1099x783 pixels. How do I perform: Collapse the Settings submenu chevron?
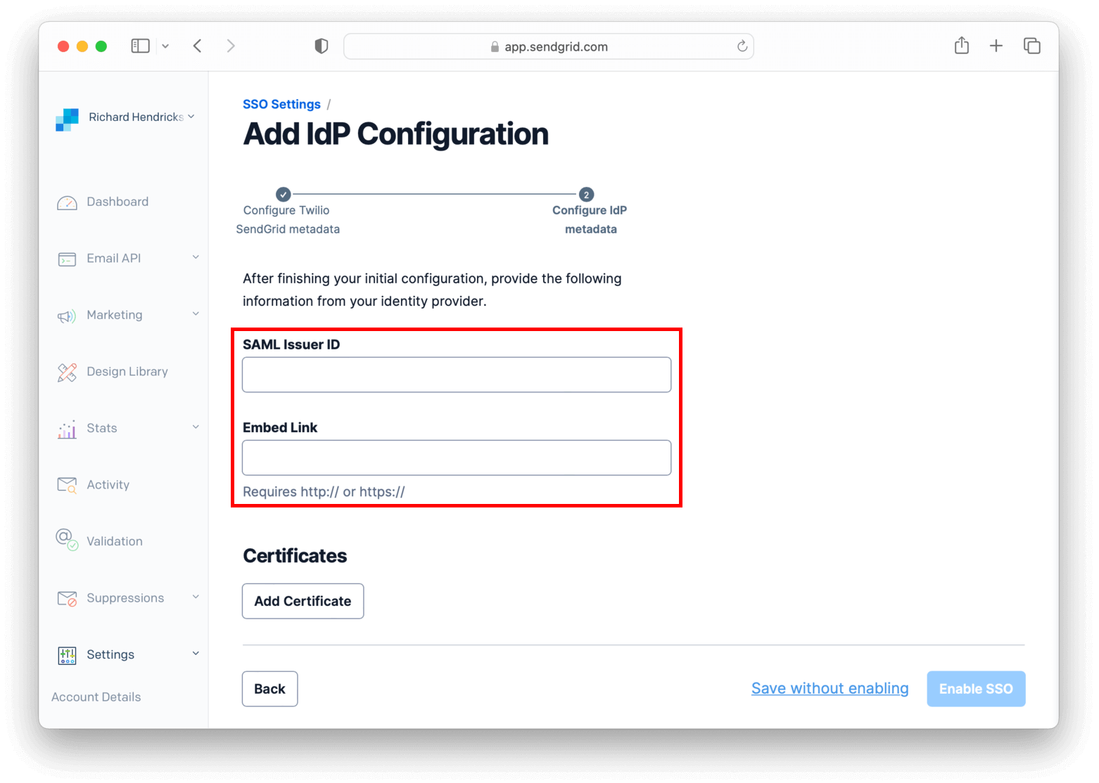pos(196,653)
